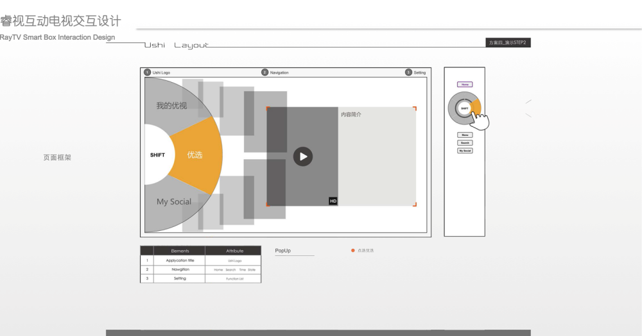Click the Nawgition table cell
This screenshot has height=336, width=642.
180,269
